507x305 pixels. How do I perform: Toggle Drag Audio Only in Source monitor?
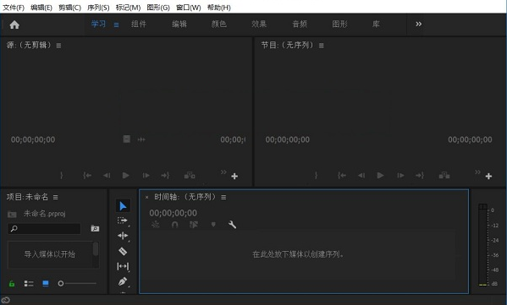(x=141, y=139)
